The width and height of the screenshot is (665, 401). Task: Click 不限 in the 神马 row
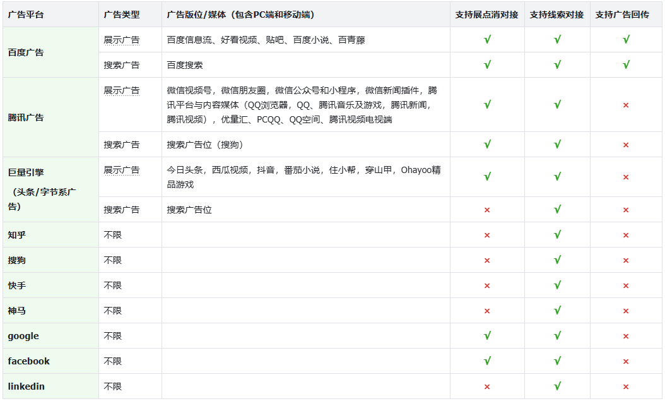pos(113,311)
